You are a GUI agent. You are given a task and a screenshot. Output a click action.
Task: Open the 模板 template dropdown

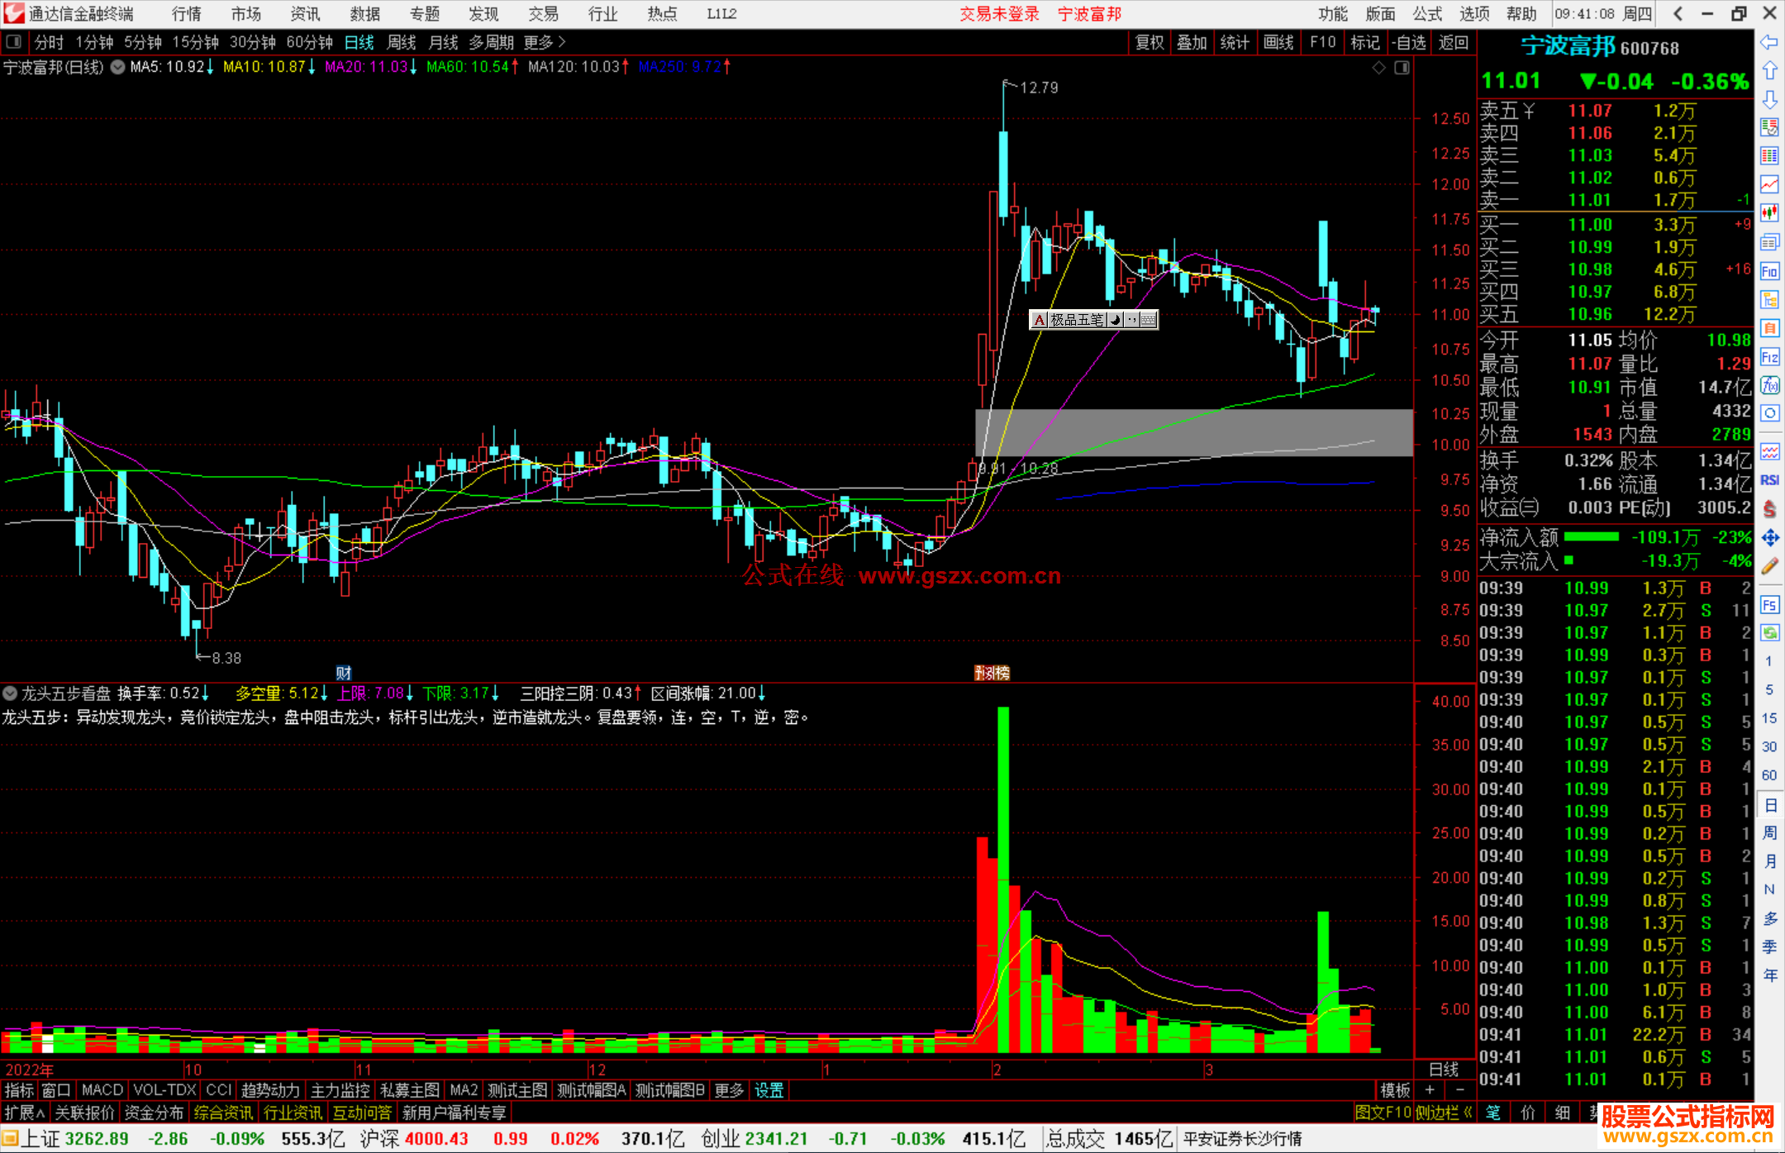click(1395, 1090)
